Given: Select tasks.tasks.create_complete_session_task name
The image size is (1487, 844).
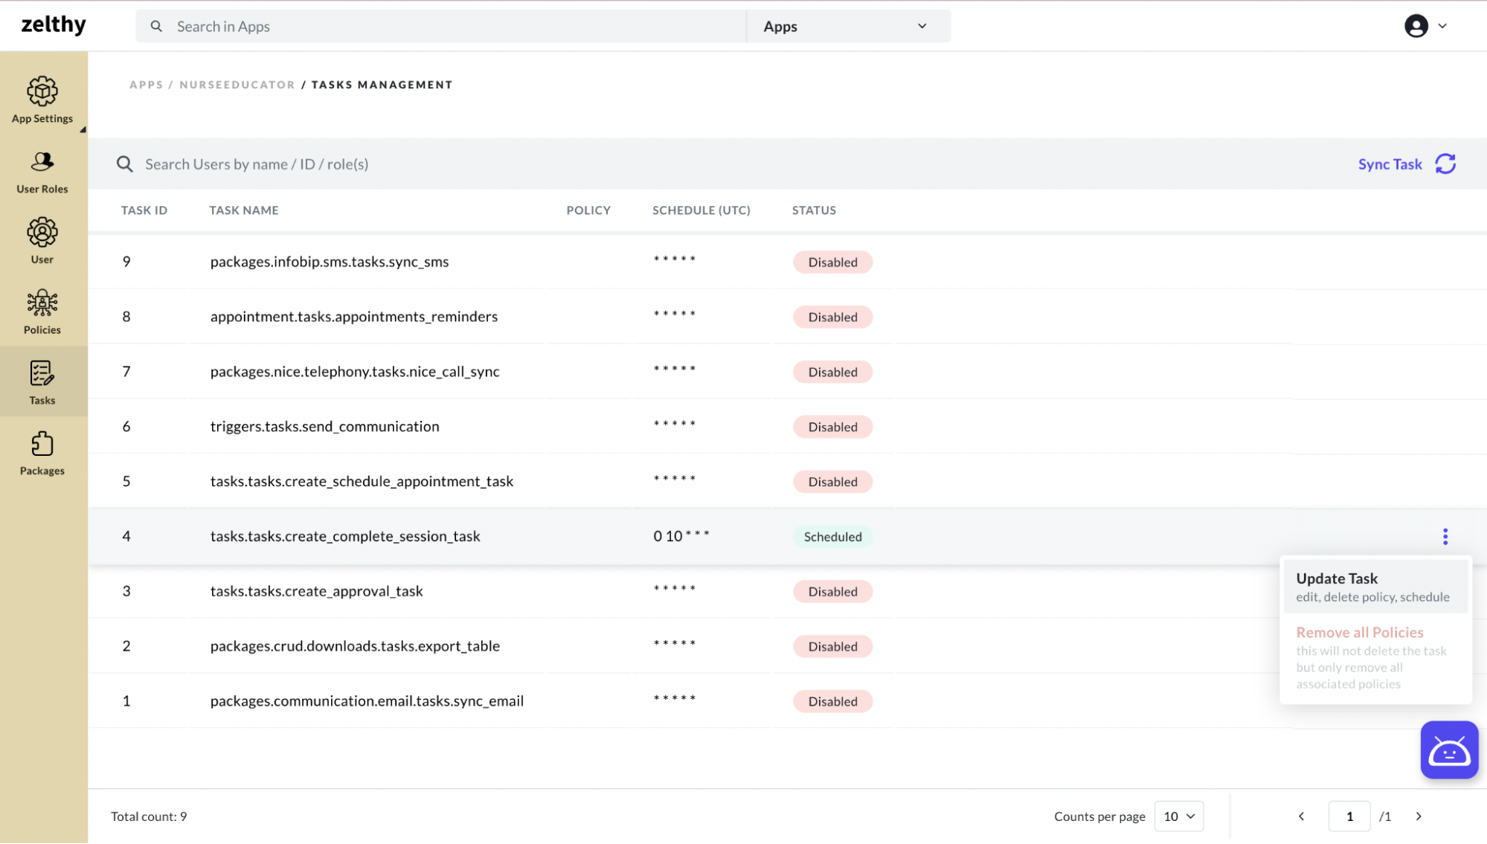Looking at the screenshot, I should [x=345, y=536].
